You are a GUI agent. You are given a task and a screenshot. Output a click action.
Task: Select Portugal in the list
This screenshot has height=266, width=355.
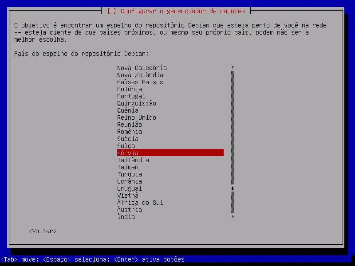point(131,96)
